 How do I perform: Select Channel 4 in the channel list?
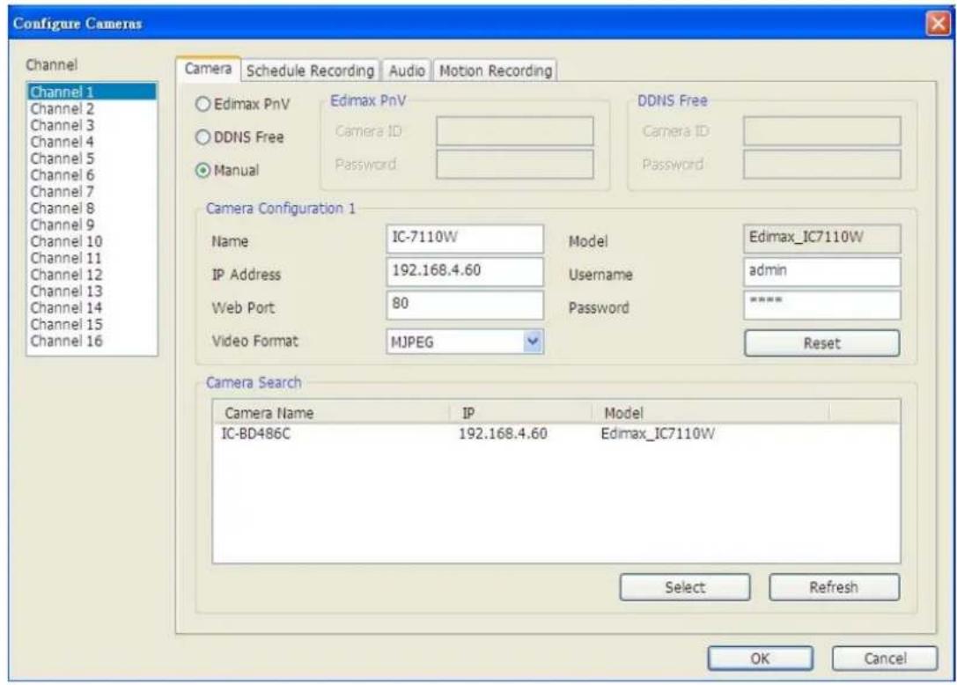[92, 142]
